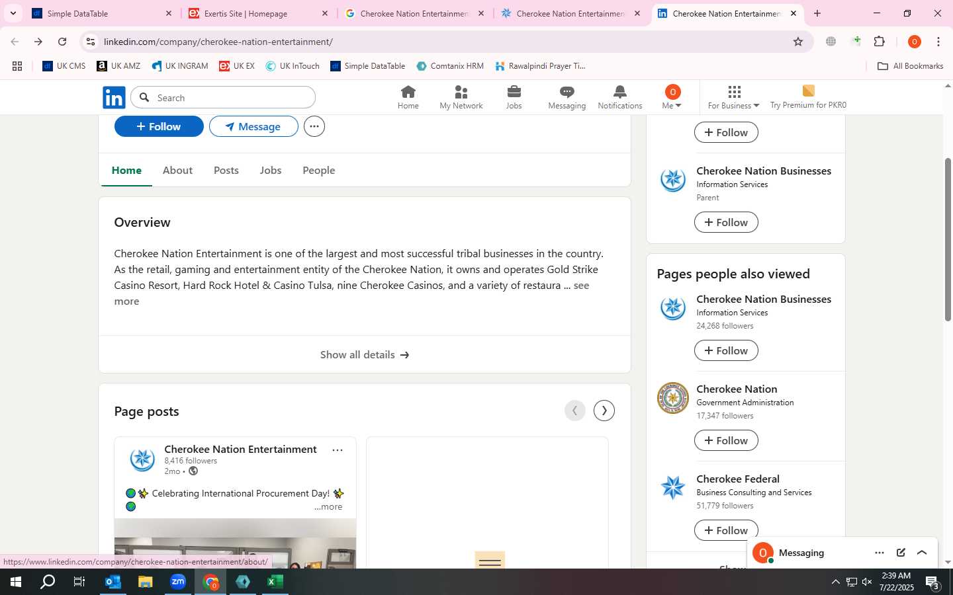Click the Home nav icon
The height and width of the screenshot is (595, 953).
tap(408, 97)
